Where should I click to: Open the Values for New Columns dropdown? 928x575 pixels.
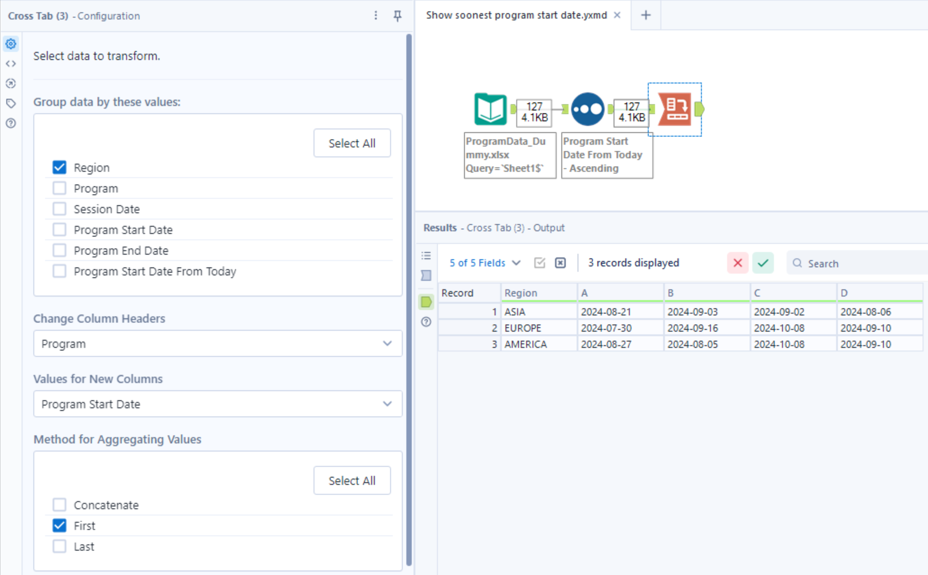coord(387,403)
